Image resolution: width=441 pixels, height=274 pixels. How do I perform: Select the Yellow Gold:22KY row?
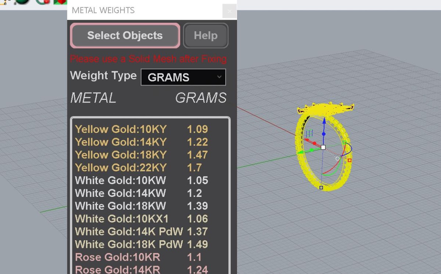tap(139, 167)
